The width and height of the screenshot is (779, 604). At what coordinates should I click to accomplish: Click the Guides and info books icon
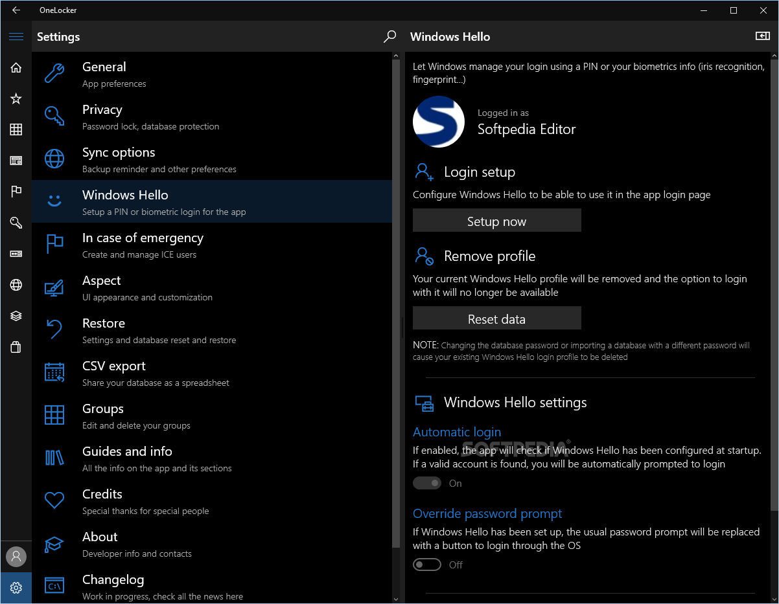(54, 458)
